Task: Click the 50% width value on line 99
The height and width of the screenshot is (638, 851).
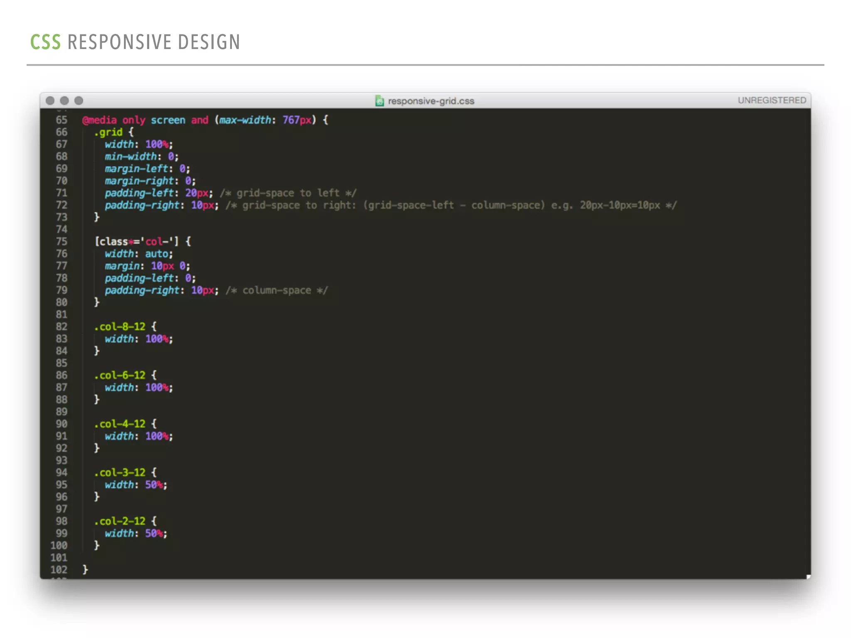Action: pos(154,533)
